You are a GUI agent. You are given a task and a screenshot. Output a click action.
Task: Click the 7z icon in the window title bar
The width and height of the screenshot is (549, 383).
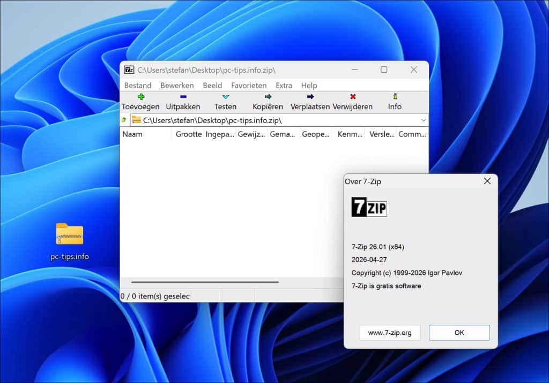point(128,70)
